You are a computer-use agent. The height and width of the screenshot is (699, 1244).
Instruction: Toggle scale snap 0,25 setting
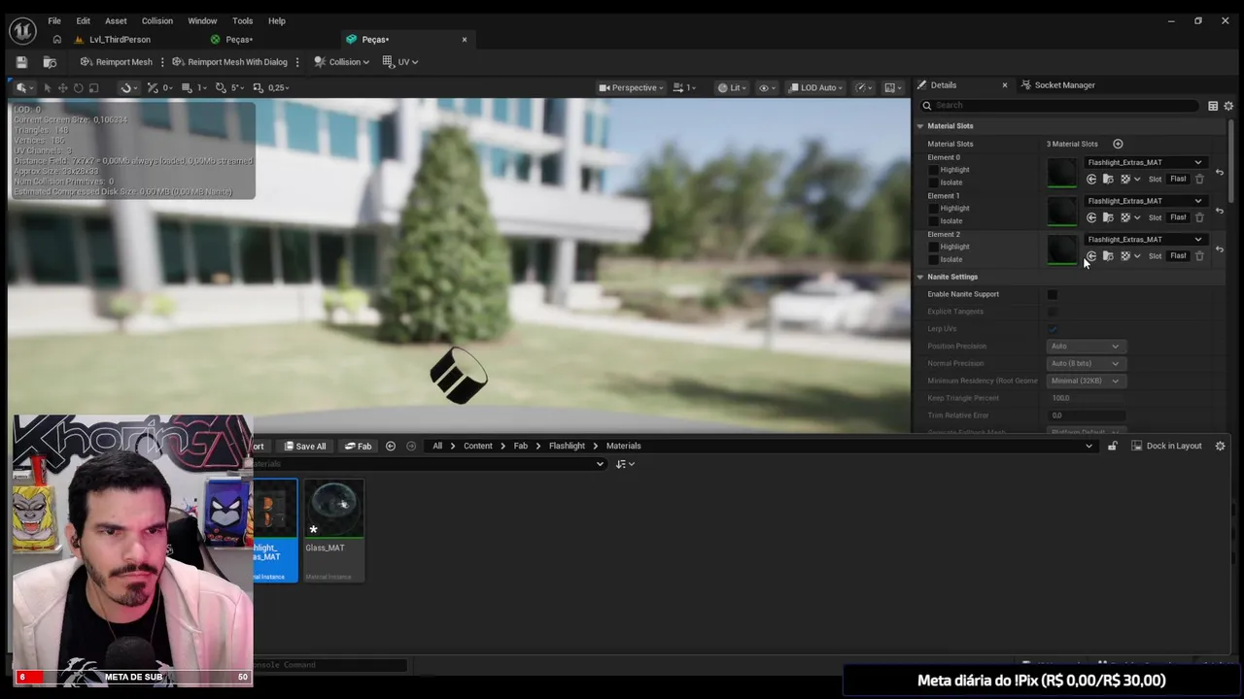pos(271,87)
